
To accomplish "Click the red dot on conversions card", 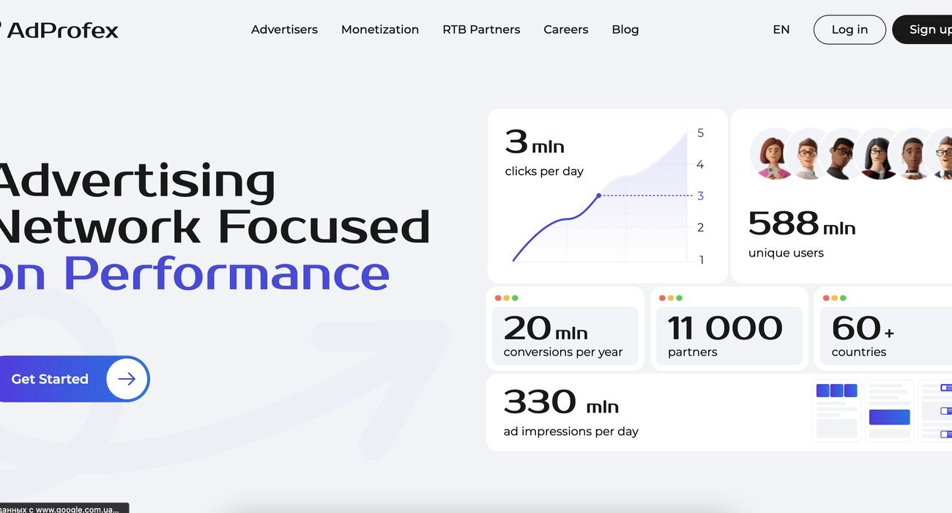I will (498, 298).
